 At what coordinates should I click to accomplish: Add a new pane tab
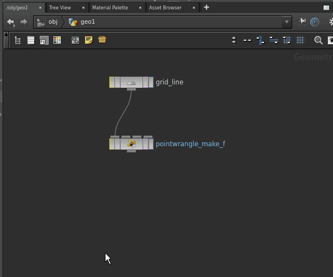click(x=207, y=7)
